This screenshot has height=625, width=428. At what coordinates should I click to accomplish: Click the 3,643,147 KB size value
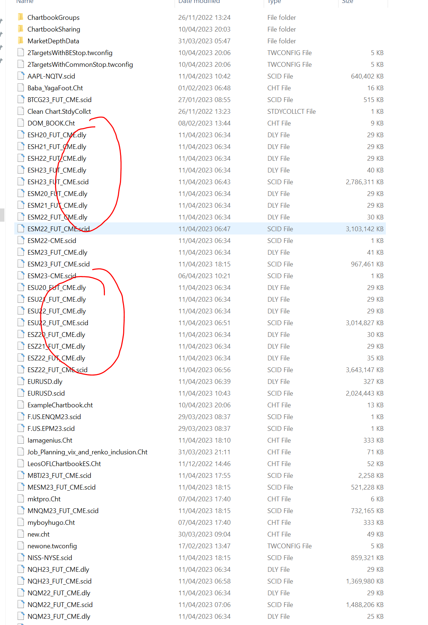tap(365, 370)
